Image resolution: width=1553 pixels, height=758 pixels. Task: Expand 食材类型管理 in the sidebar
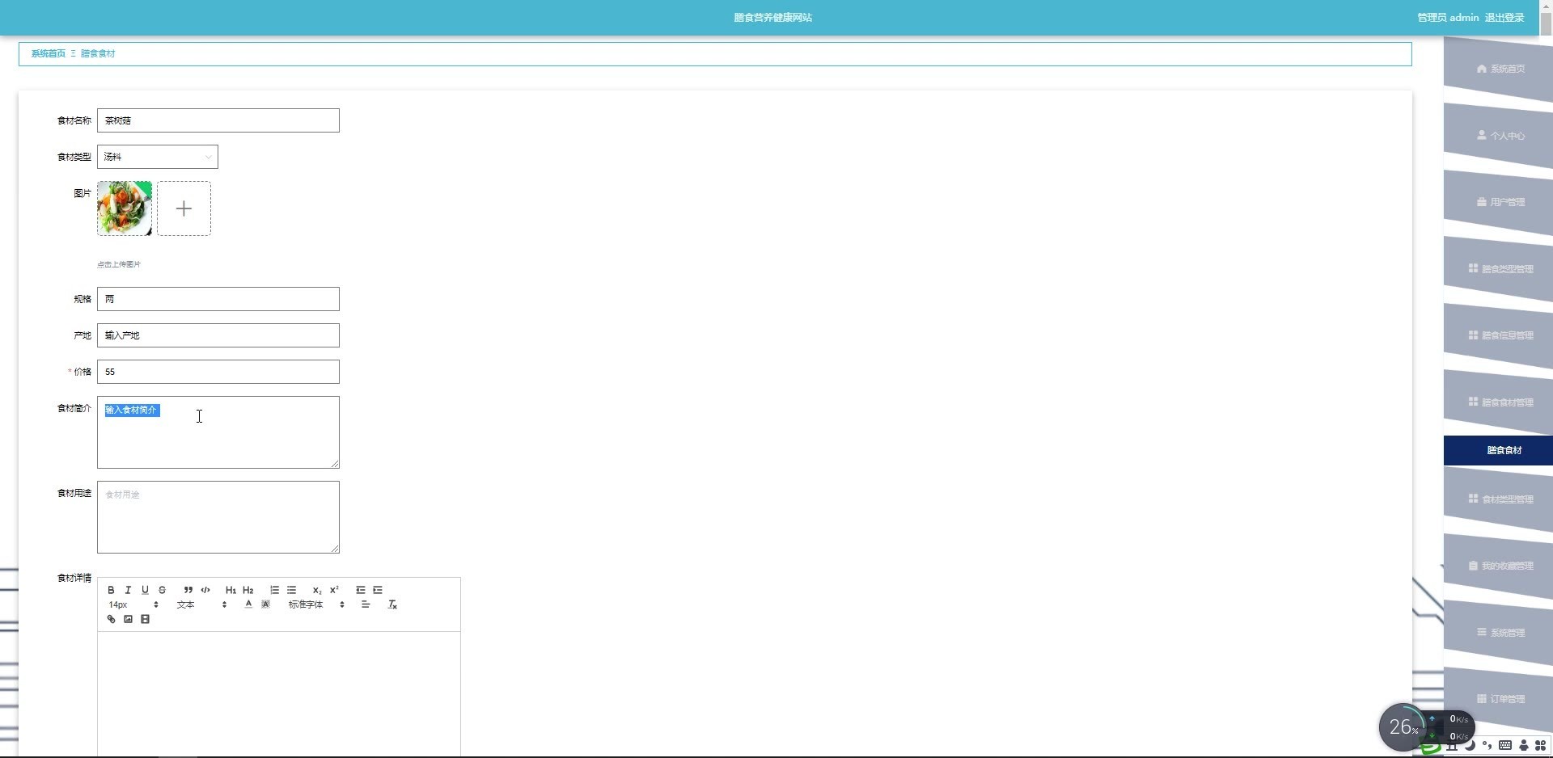pyautogui.click(x=1500, y=499)
